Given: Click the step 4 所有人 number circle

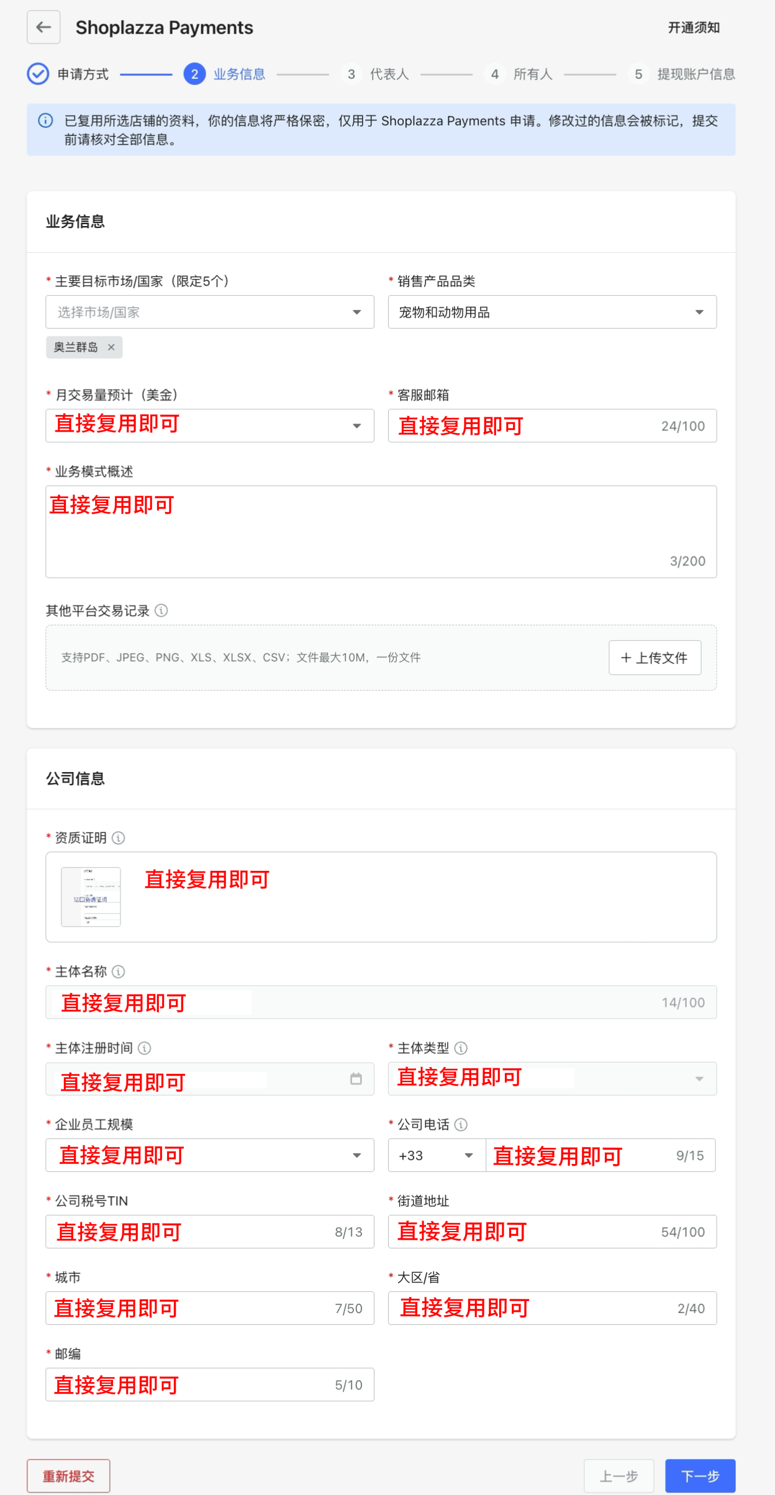Looking at the screenshot, I should (494, 74).
